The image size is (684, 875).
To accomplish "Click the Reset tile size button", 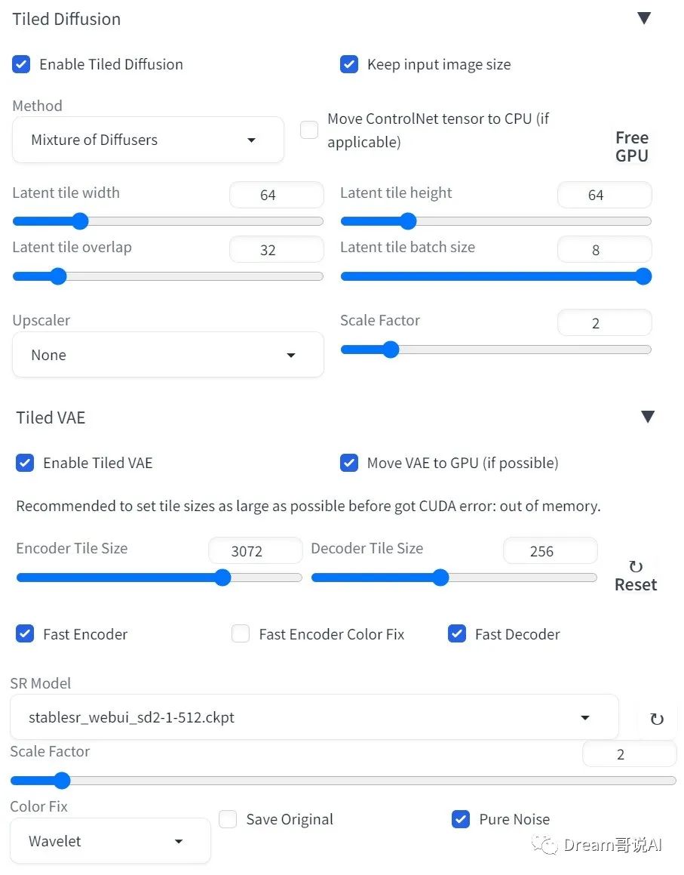I will (636, 577).
